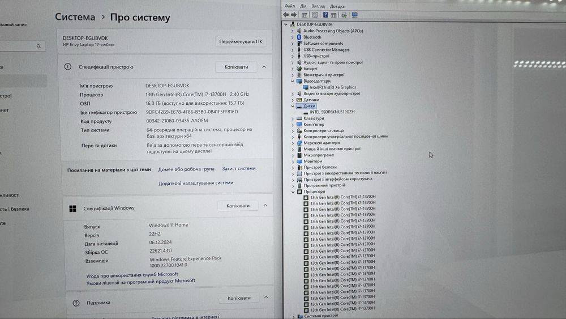This screenshot has width=566, height=319.
Task: Collapse the Диски tree node
Action: click(293, 106)
